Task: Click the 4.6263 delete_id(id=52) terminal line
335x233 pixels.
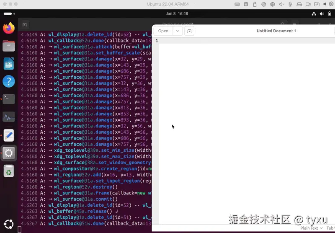Action: [x=86, y=205]
